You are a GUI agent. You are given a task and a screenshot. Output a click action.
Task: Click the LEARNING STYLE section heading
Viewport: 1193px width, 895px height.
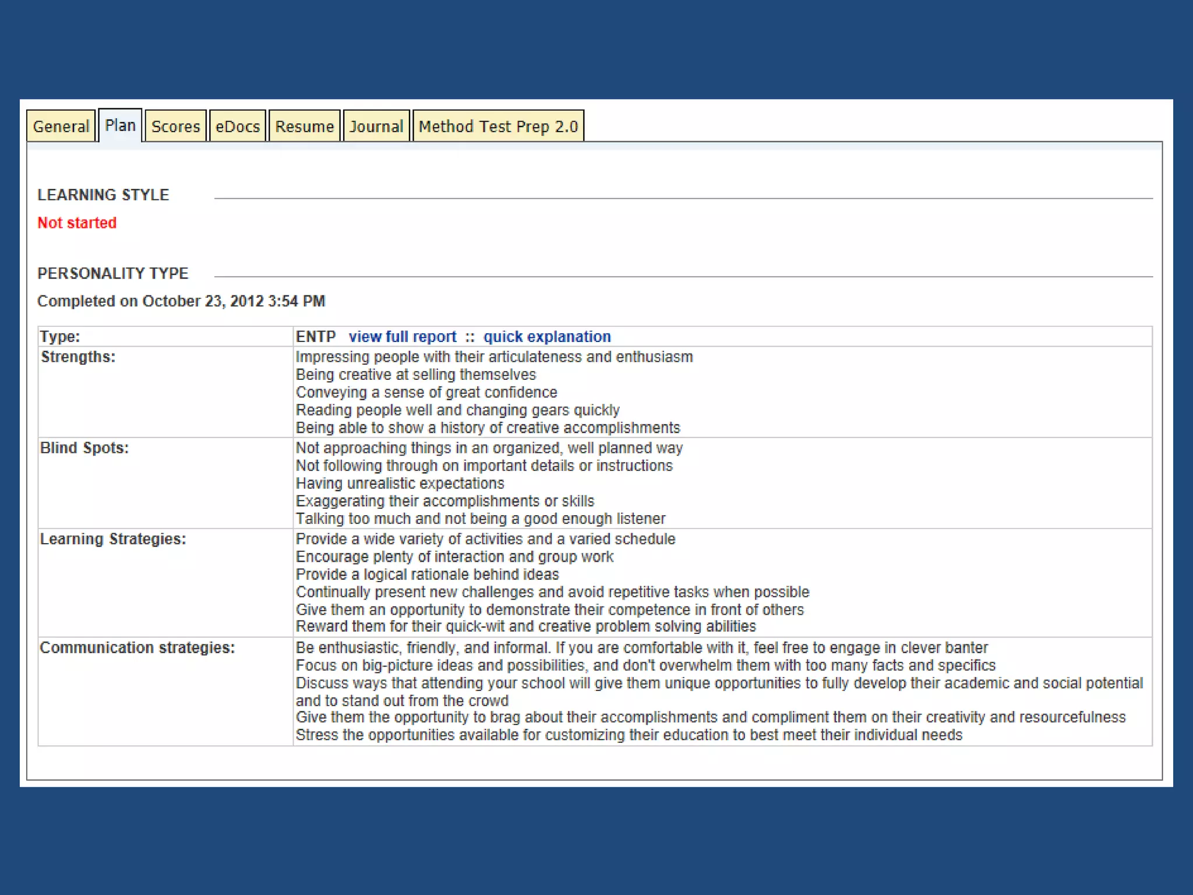tap(103, 195)
